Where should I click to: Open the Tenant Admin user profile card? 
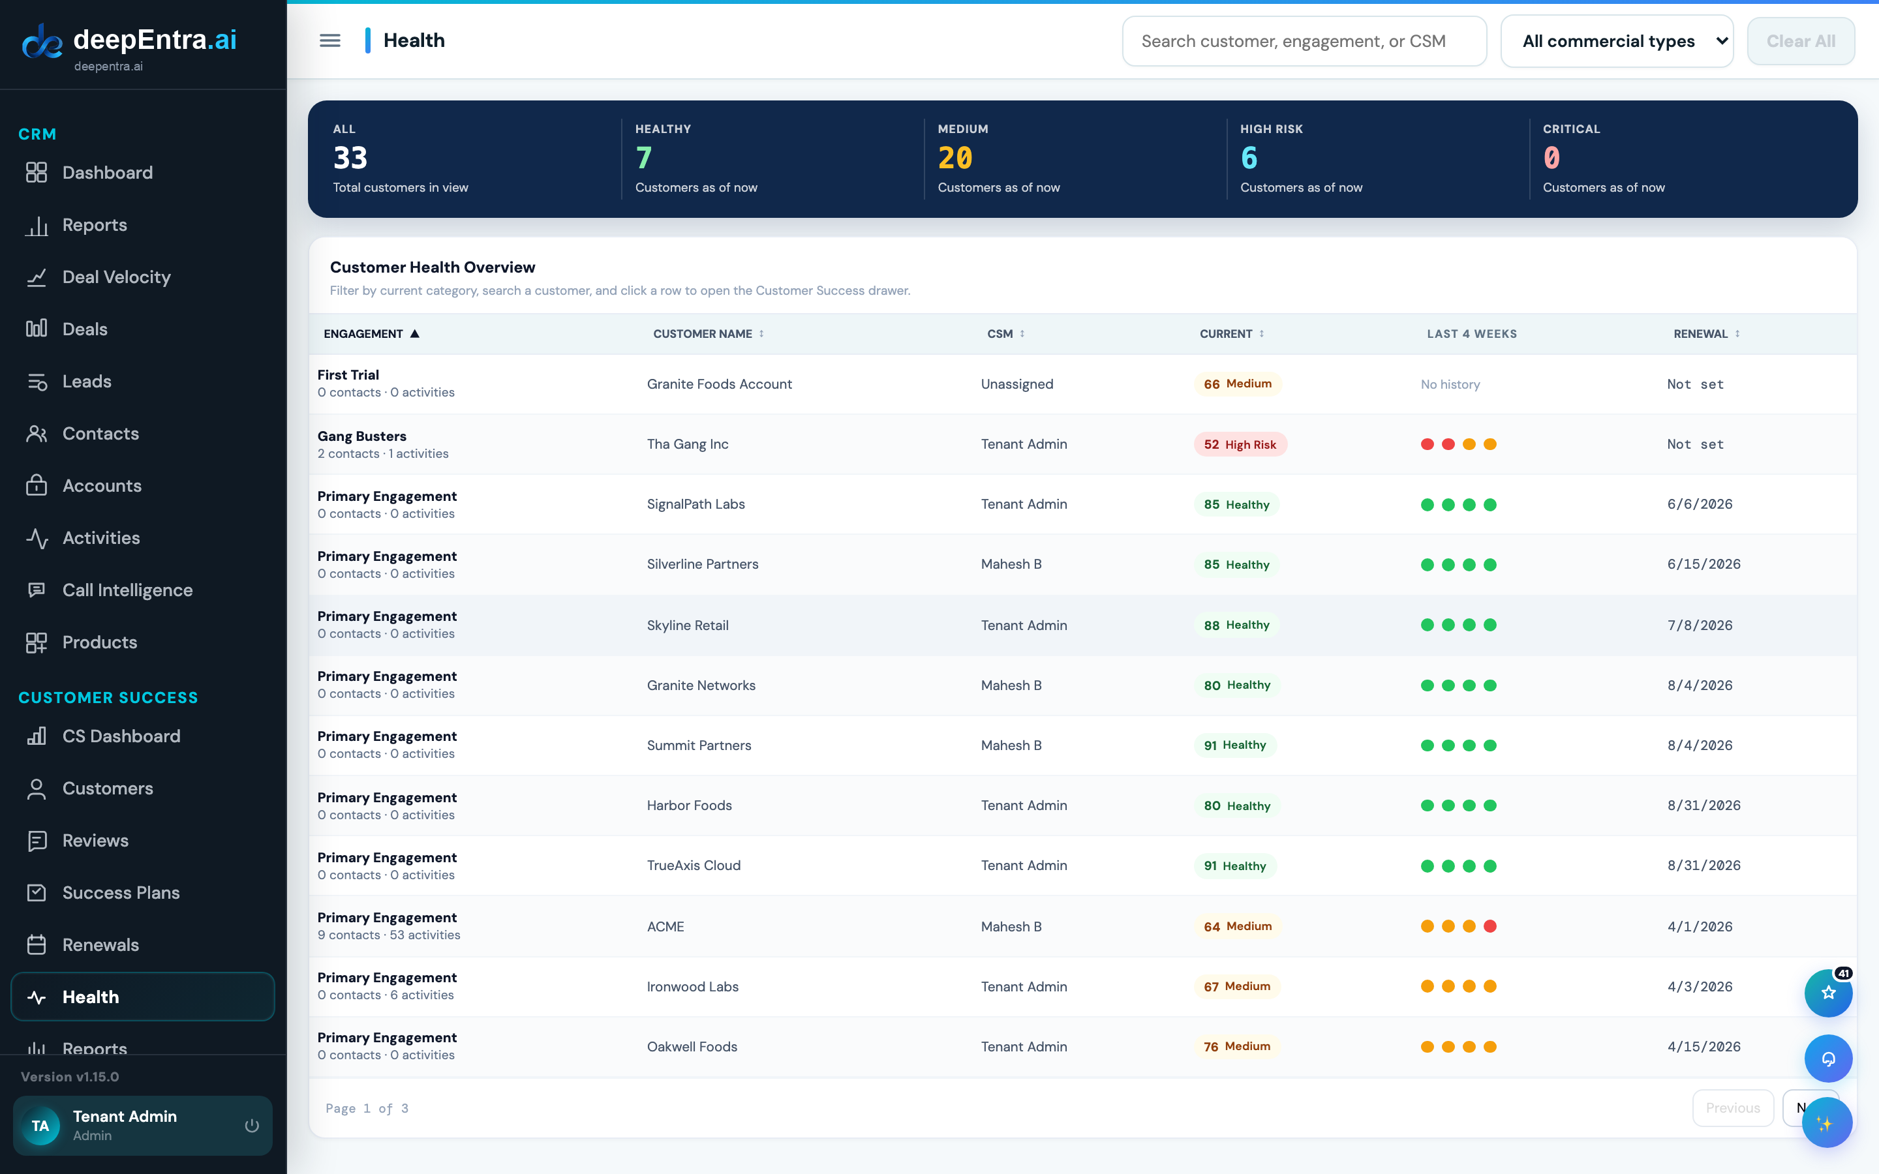(143, 1125)
